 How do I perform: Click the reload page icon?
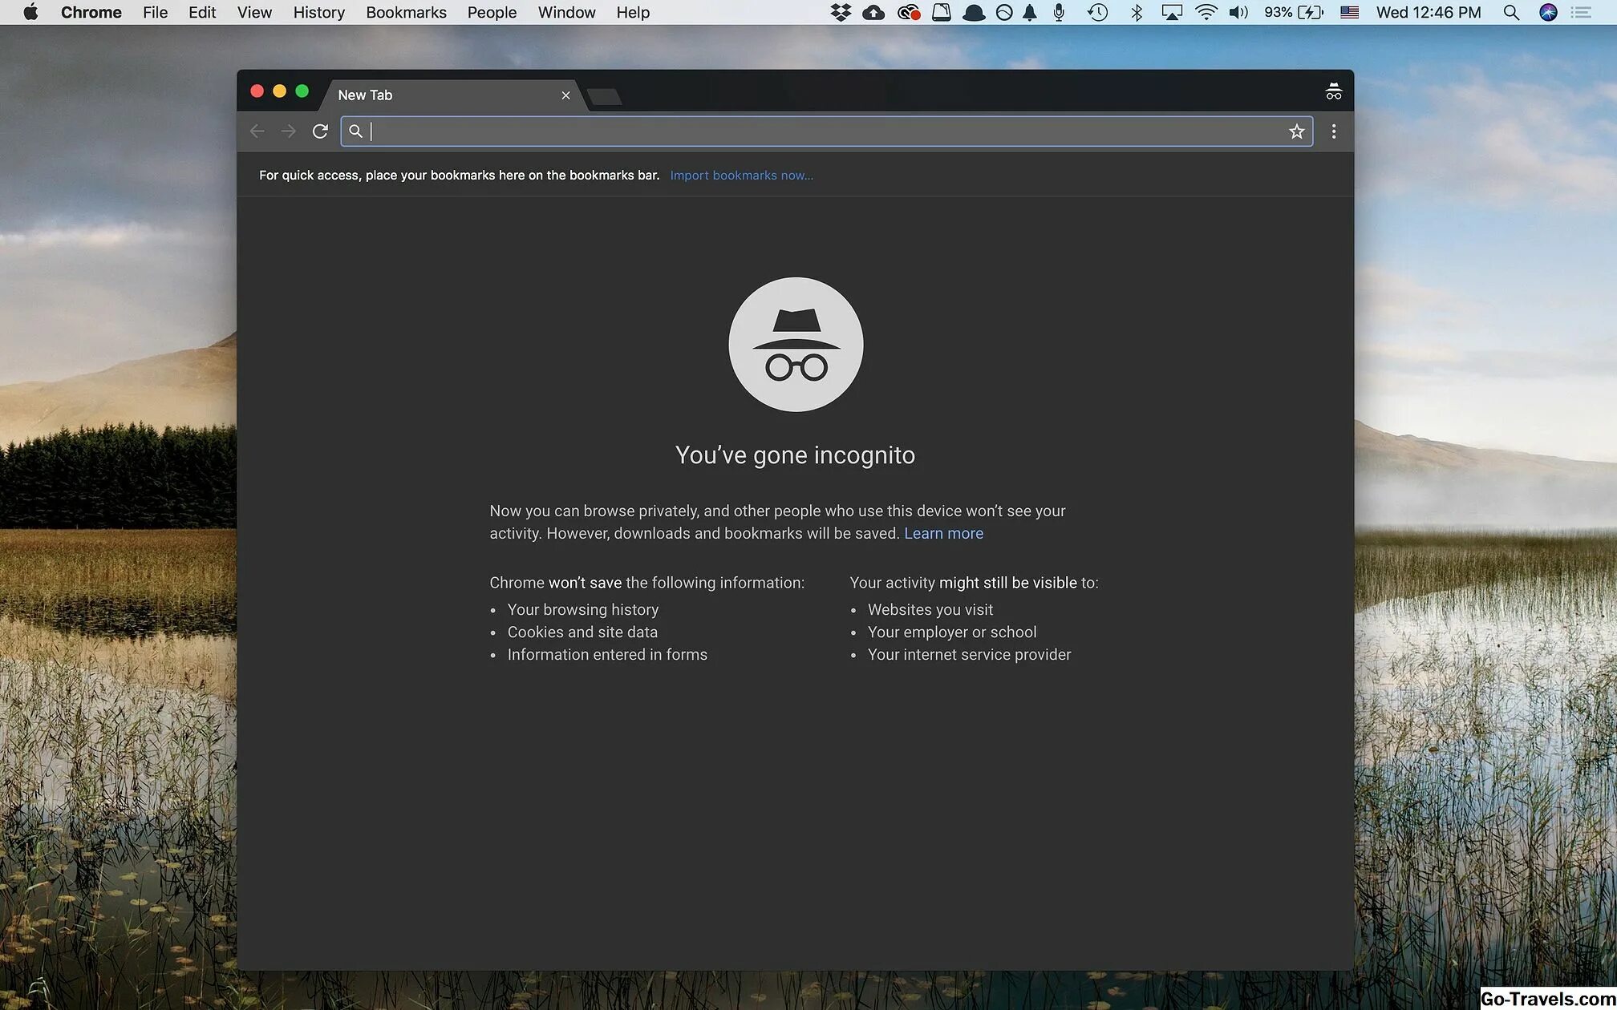[320, 131]
